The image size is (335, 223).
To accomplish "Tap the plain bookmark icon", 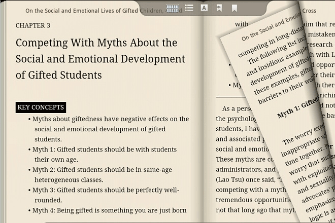I will point(234,8).
